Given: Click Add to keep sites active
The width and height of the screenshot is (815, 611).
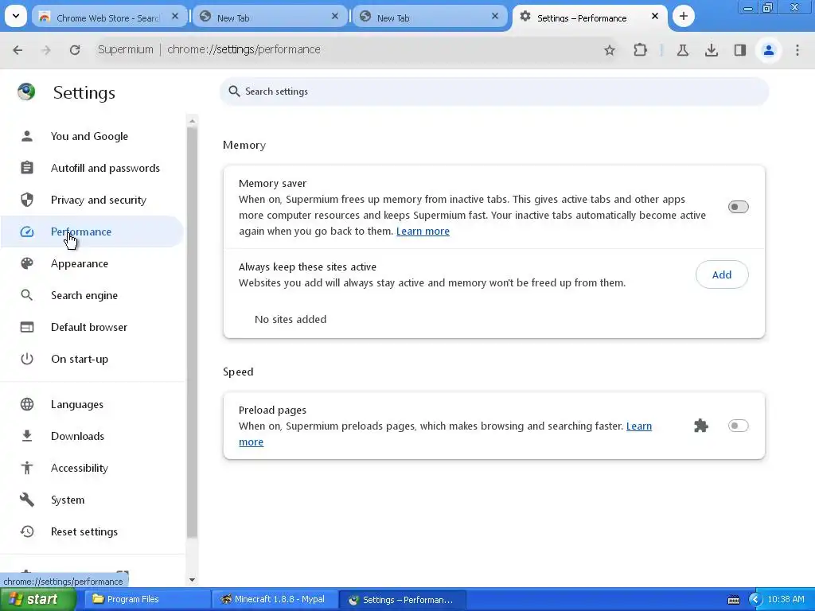Looking at the screenshot, I should click(x=722, y=274).
